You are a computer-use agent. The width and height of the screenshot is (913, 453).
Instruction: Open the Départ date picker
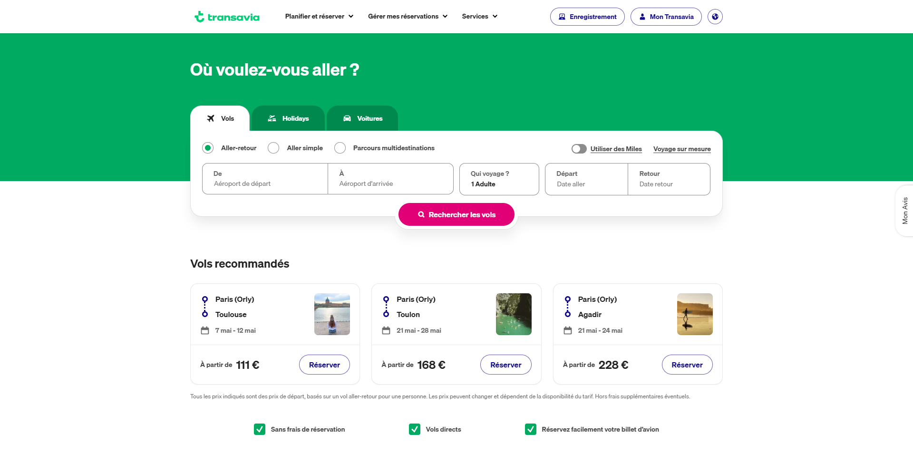tap(586, 179)
